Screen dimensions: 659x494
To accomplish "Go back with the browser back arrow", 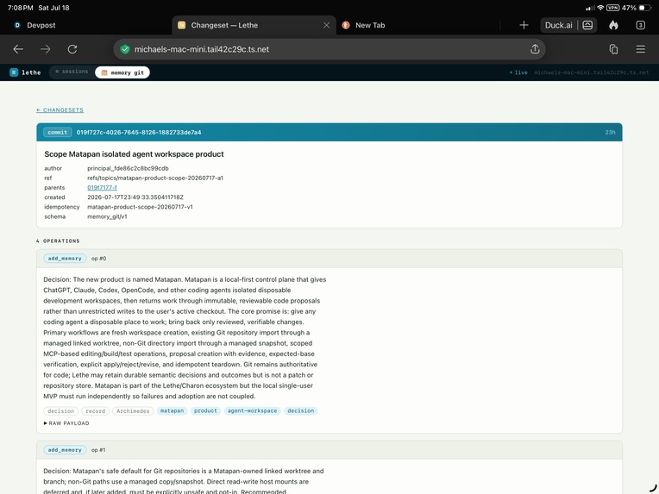I will pyautogui.click(x=18, y=49).
